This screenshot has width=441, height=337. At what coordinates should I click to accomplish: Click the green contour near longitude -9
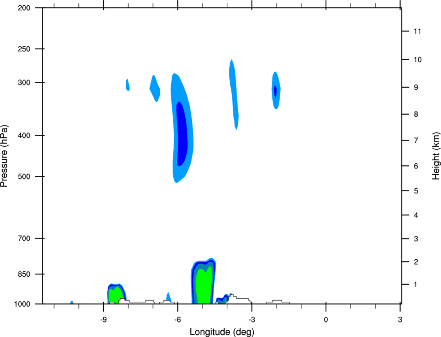pos(115,295)
